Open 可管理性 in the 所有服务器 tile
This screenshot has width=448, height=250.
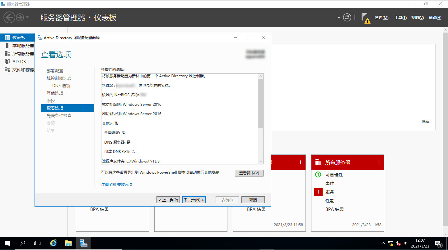[334, 175]
